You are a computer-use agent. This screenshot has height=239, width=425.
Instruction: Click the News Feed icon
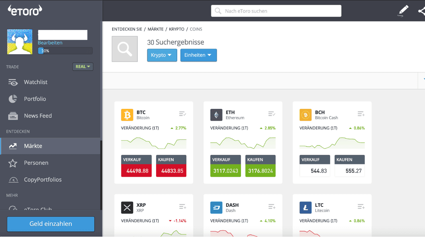[x=13, y=116]
